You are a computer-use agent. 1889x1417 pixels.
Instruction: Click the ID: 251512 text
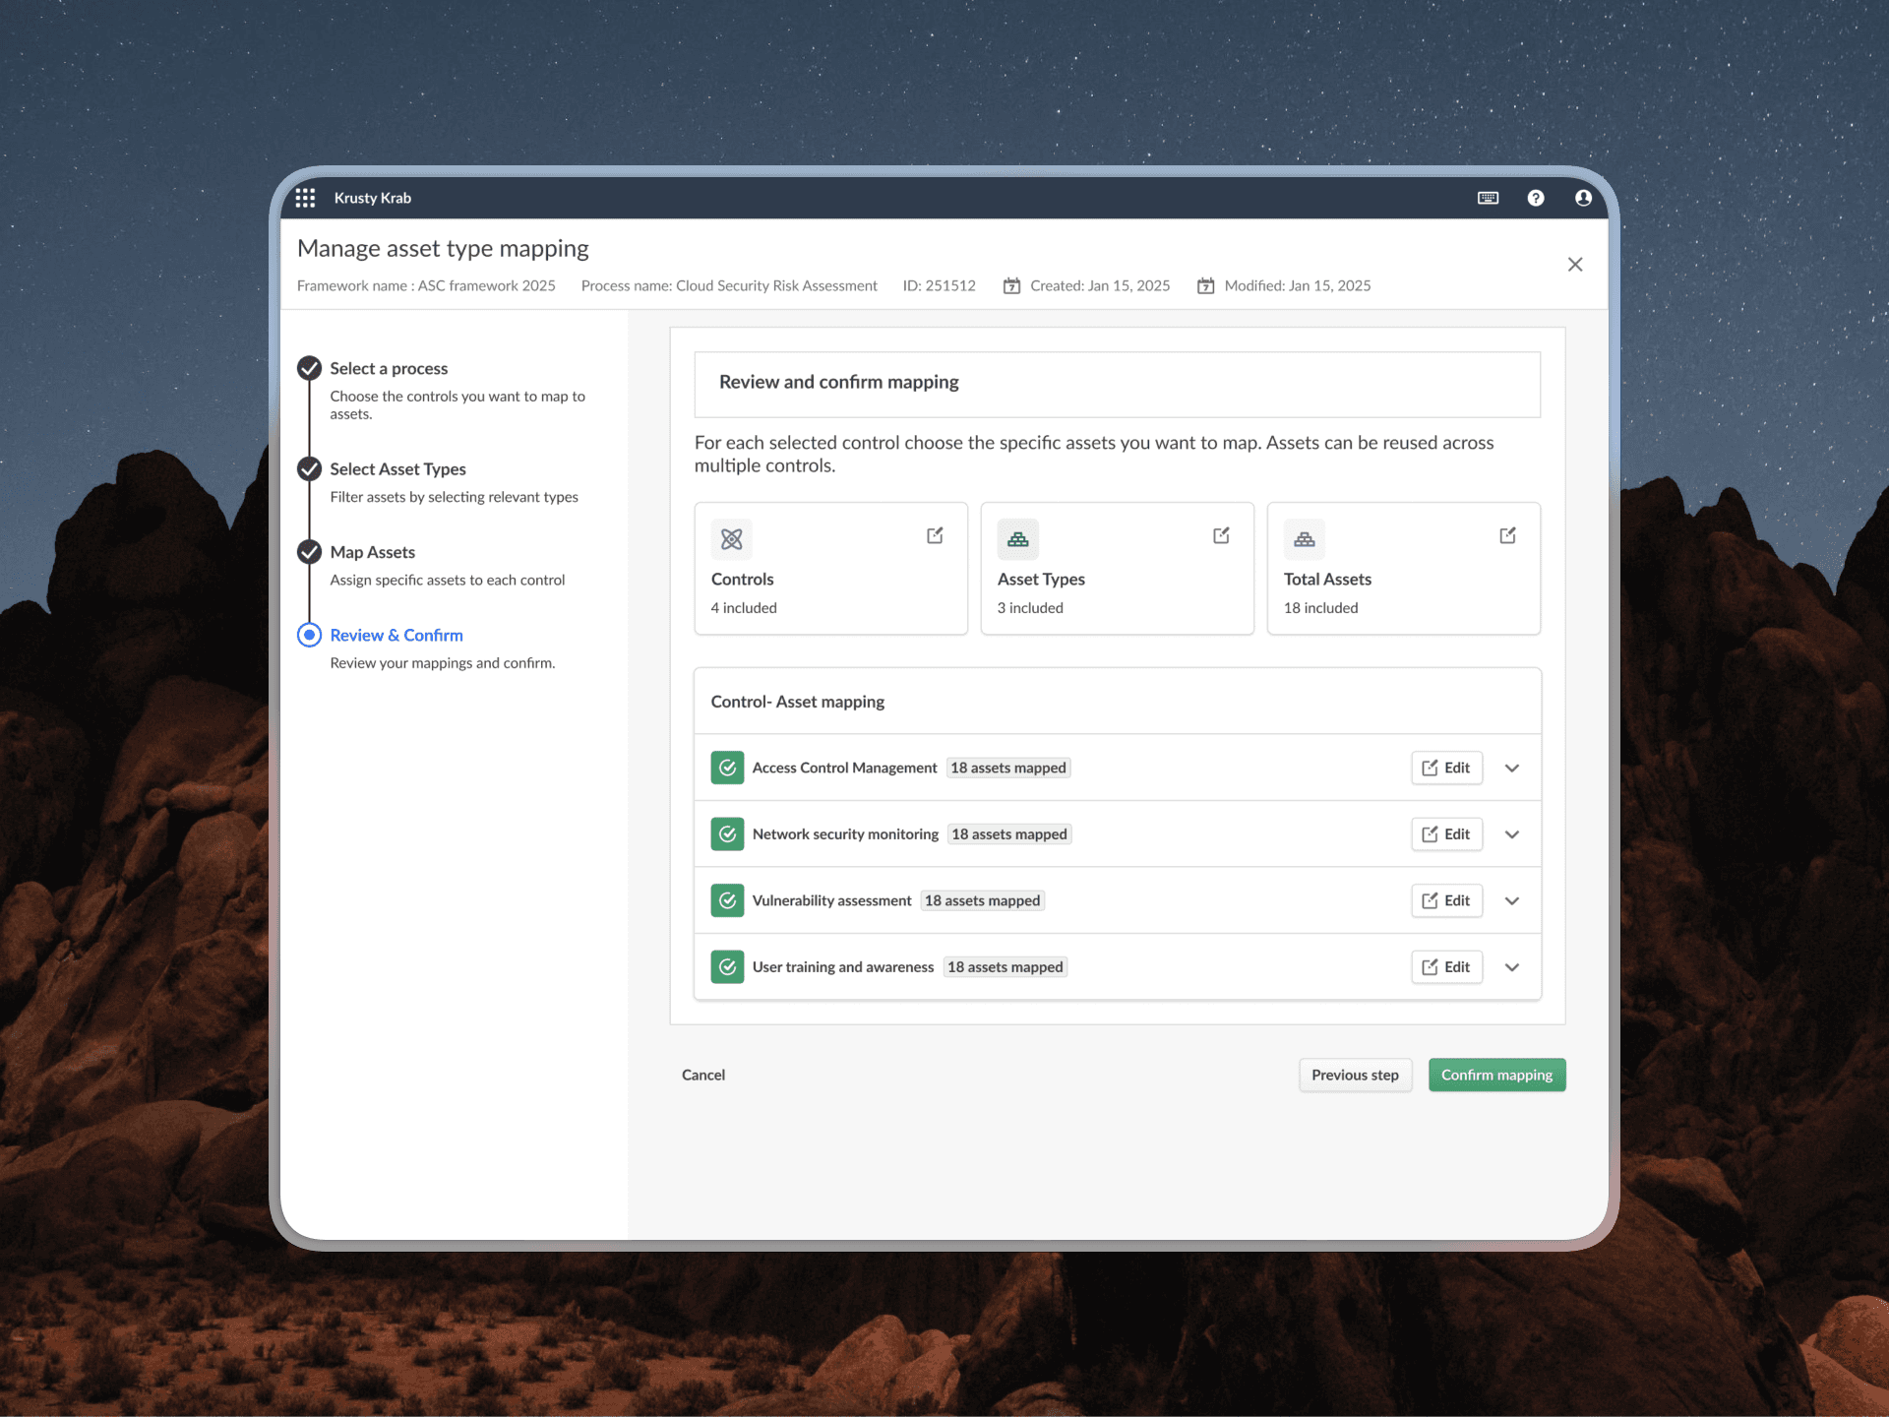(940, 285)
